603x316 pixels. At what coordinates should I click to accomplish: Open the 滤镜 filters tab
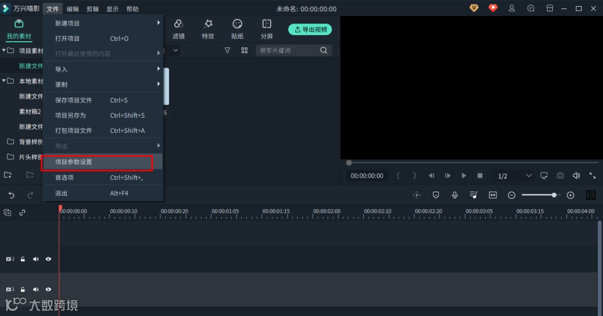coord(179,29)
